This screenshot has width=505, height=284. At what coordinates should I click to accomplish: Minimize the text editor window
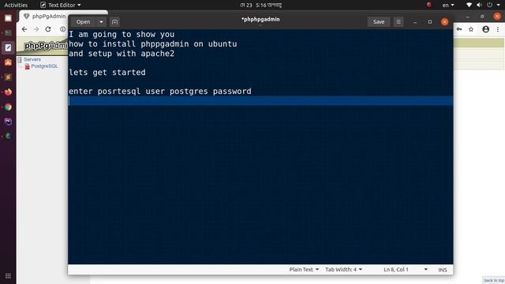coord(415,22)
